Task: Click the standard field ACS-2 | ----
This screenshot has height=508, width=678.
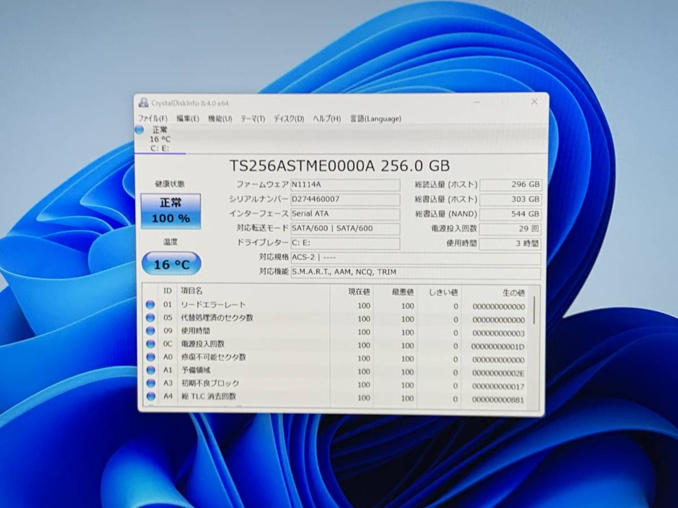Action: (415, 259)
